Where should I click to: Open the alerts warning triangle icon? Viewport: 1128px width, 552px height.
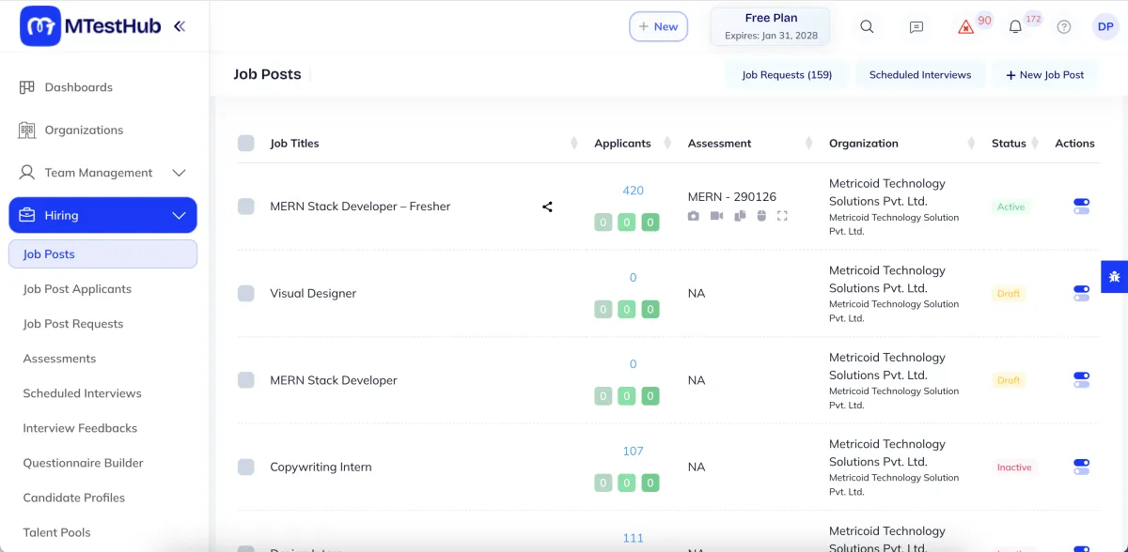tap(965, 27)
